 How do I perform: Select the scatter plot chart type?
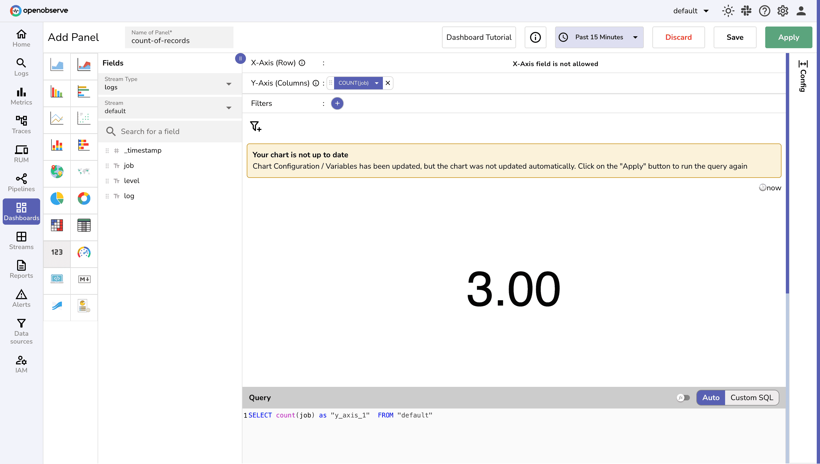84,120
